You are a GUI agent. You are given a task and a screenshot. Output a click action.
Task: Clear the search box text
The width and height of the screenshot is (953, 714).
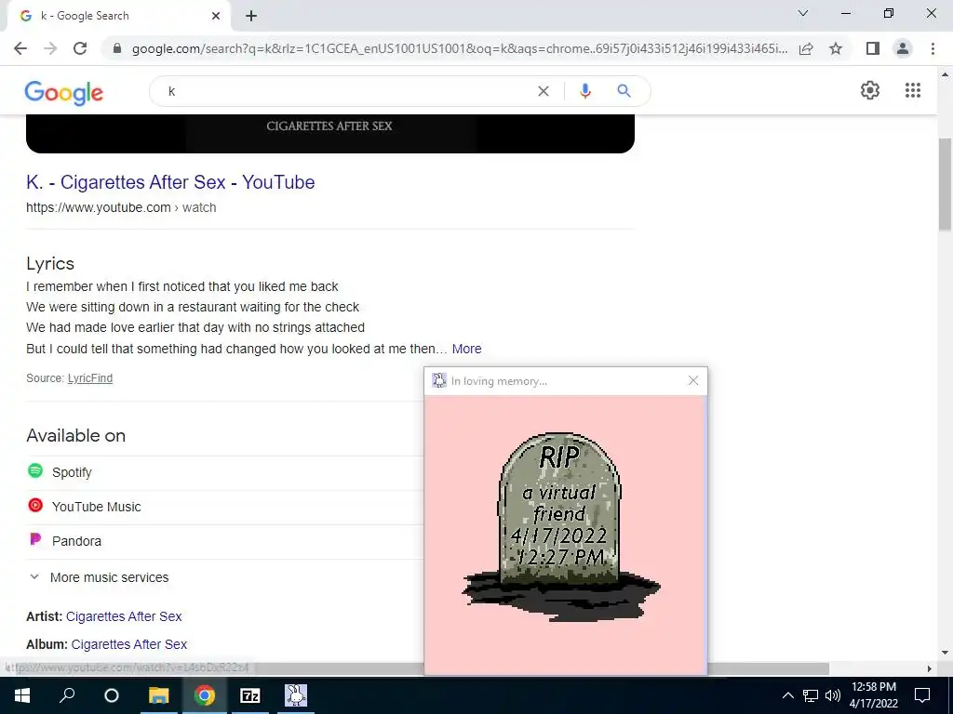(x=544, y=91)
